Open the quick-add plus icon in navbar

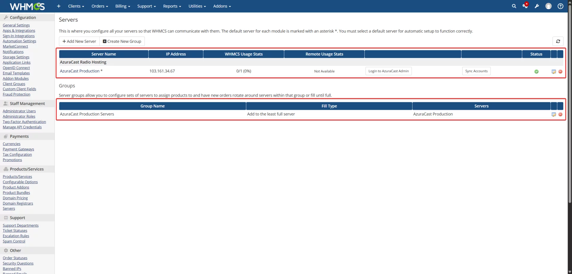click(58, 6)
